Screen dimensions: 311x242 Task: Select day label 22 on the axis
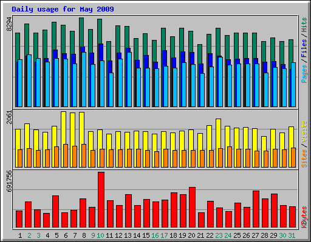coord(210,235)
